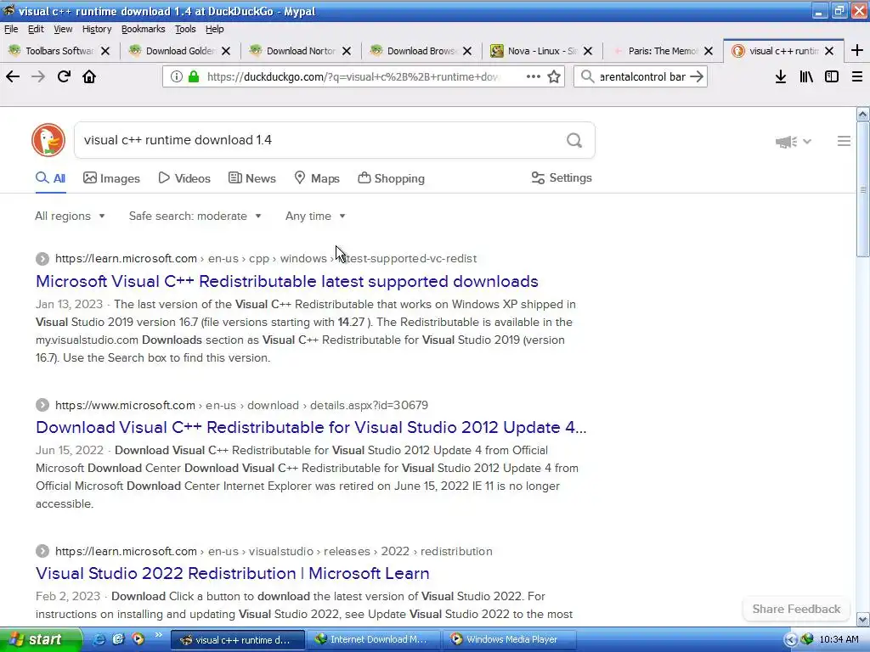Image resolution: width=870 pixels, height=652 pixels.
Task: Click the magnifier in DuckDuckGo search box
Action: (x=574, y=140)
